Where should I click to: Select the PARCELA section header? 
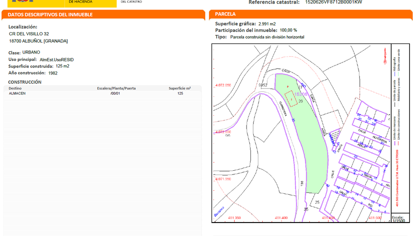coord(226,14)
